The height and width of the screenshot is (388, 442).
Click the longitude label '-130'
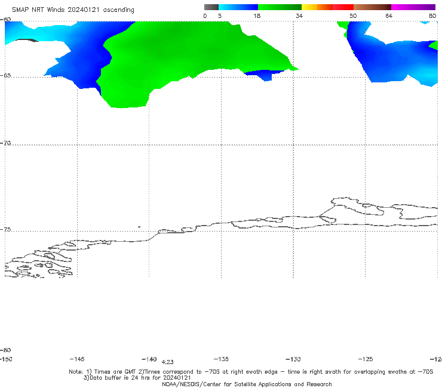click(293, 359)
